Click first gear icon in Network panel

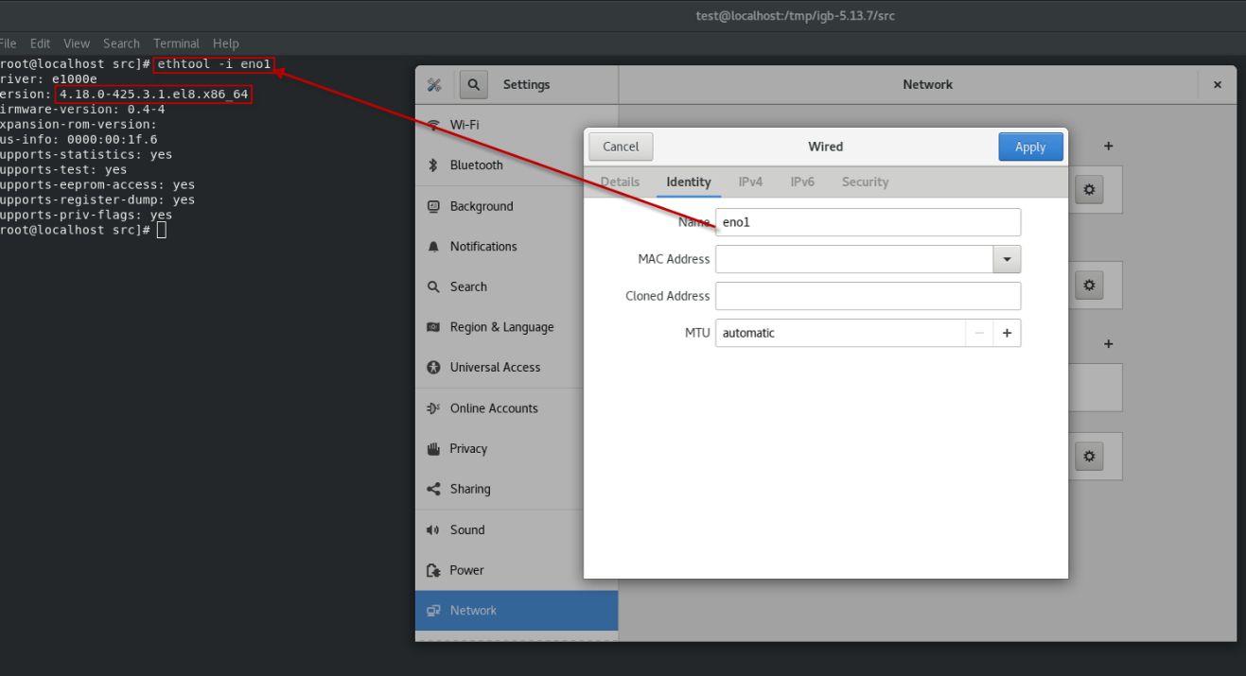pyautogui.click(x=1089, y=189)
